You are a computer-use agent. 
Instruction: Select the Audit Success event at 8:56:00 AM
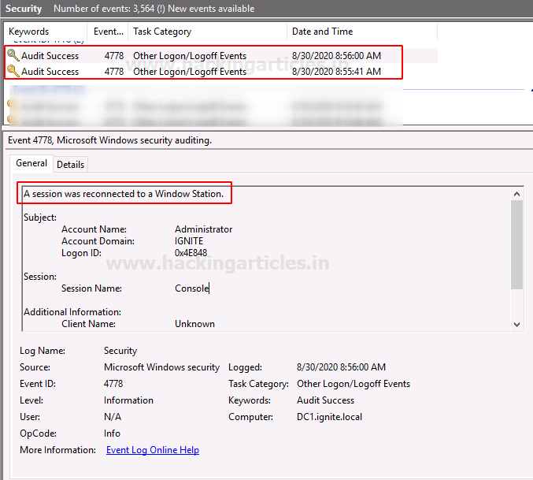pyautogui.click(x=221, y=55)
